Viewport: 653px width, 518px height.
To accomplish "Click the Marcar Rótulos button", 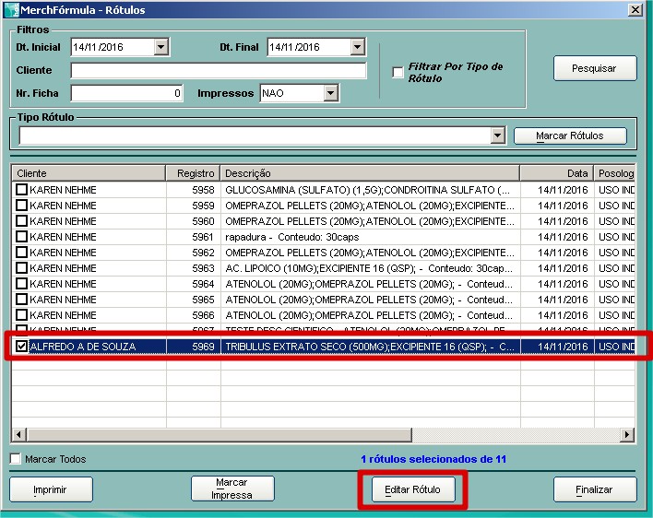I will coord(570,135).
